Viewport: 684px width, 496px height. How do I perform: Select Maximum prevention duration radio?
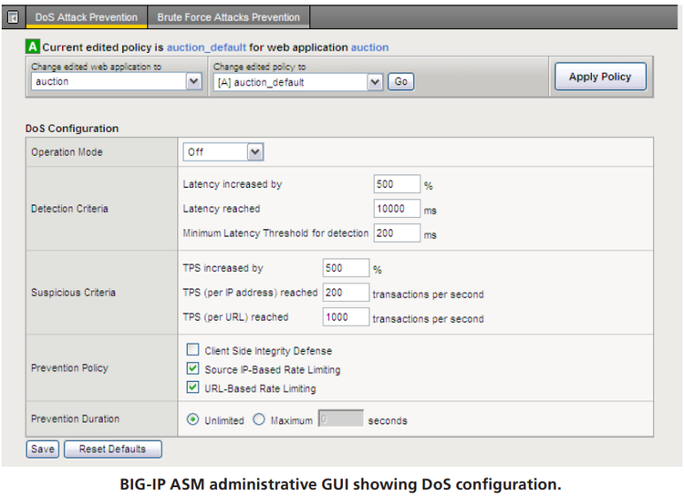pos(259,420)
